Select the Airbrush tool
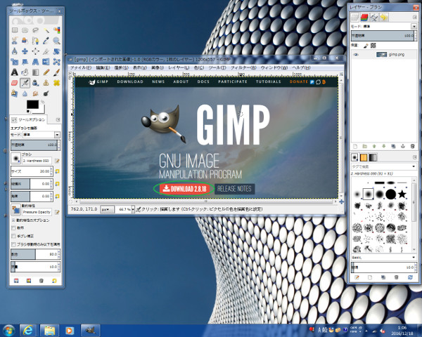Image resolution: width=422 pixels, height=337 pixels. click(x=25, y=83)
